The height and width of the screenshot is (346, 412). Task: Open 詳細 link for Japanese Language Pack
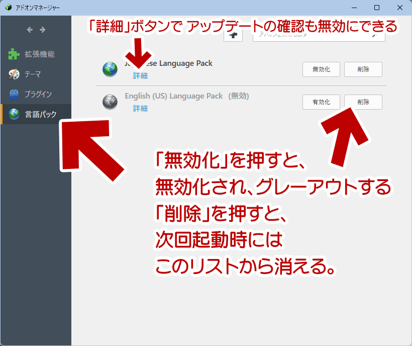point(140,75)
